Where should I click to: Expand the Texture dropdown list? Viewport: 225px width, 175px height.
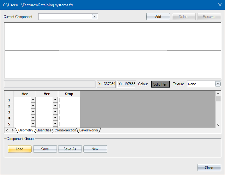[x=218, y=84]
